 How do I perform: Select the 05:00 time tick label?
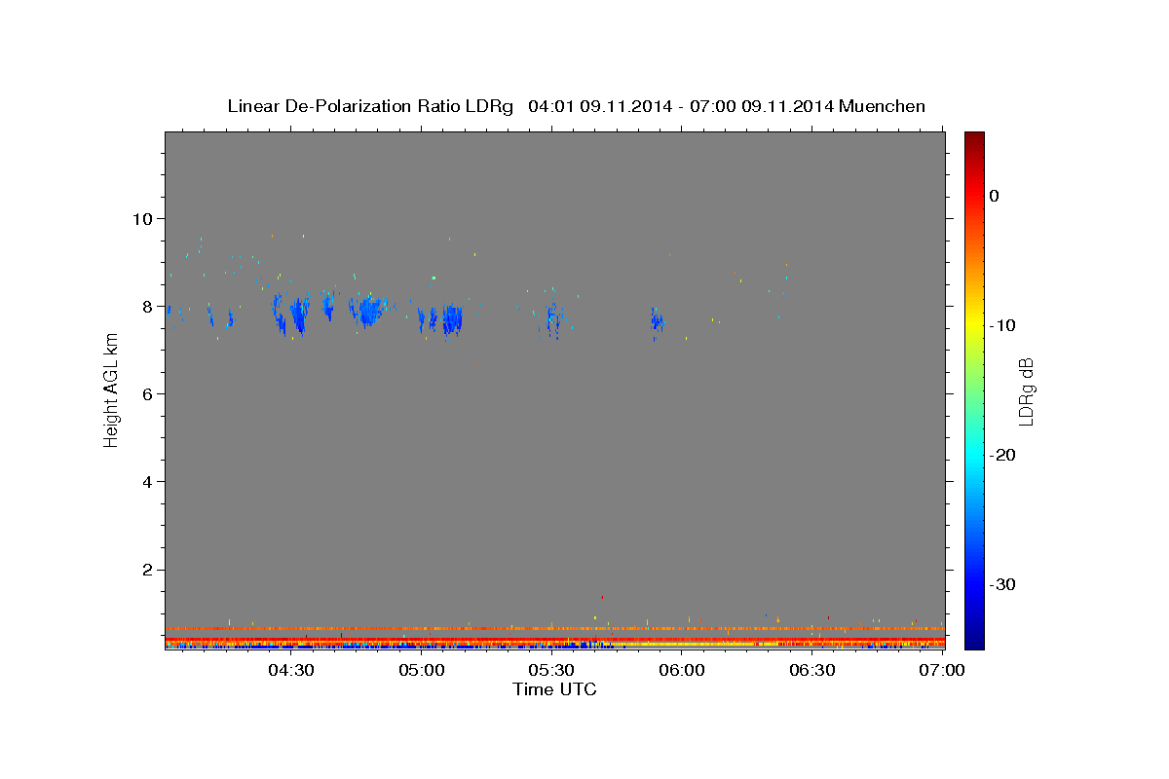coord(421,670)
